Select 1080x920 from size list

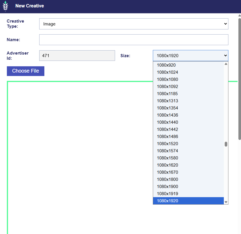pyautogui.click(x=166, y=65)
